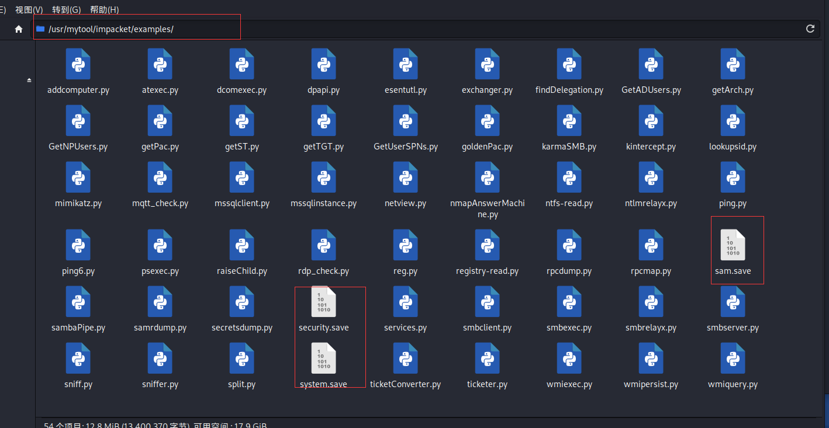Image resolution: width=829 pixels, height=428 pixels.
Task: Open the 帮助(H) menu
Action: [105, 10]
